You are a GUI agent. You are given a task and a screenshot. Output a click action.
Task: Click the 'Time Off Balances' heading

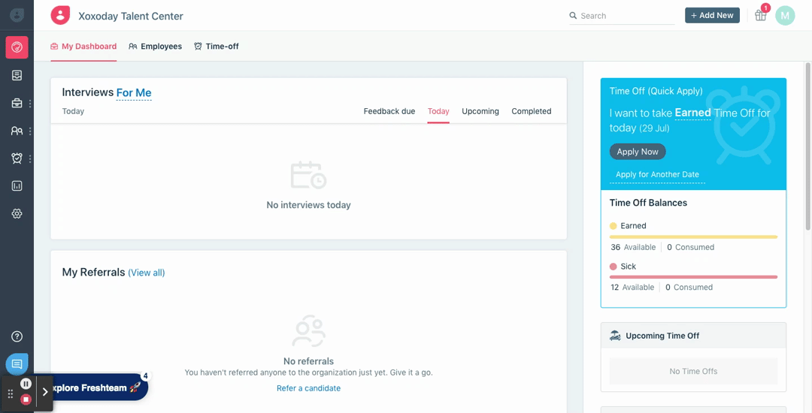click(x=648, y=203)
